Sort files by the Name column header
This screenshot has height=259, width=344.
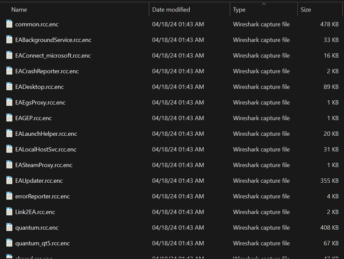point(19,10)
